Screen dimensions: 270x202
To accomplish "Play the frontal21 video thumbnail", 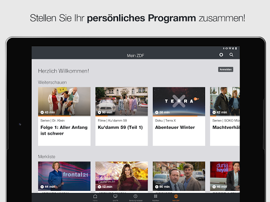I will pos(64,176).
